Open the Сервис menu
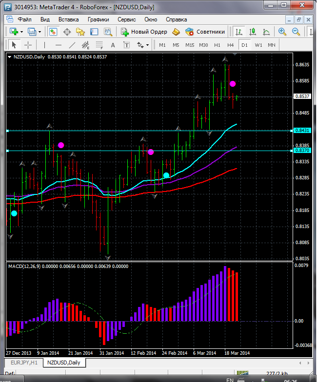Screen dimensions: 317x382 pyautogui.click(x=127, y=19)
